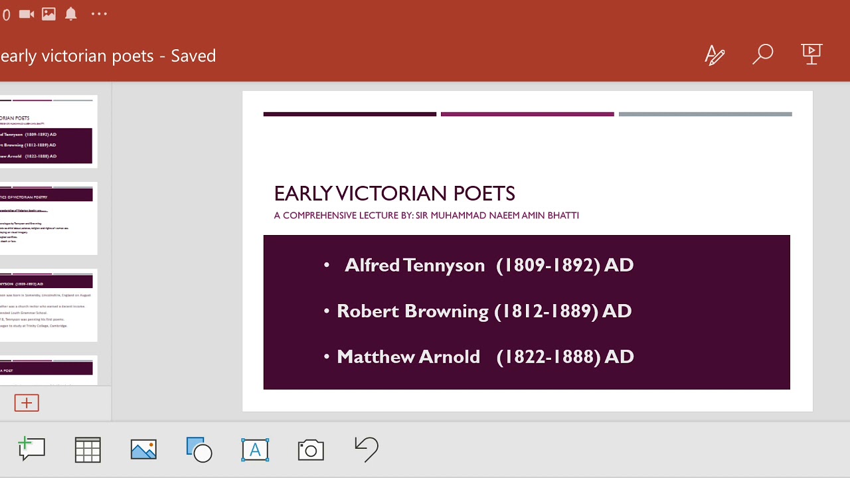This screenshot has height=478, width=850.
Task: Tap the three-dot overflow in status bar
Action: 99,14
